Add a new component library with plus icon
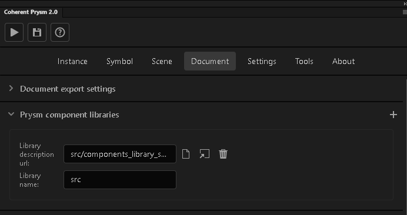 click(393, 115)
